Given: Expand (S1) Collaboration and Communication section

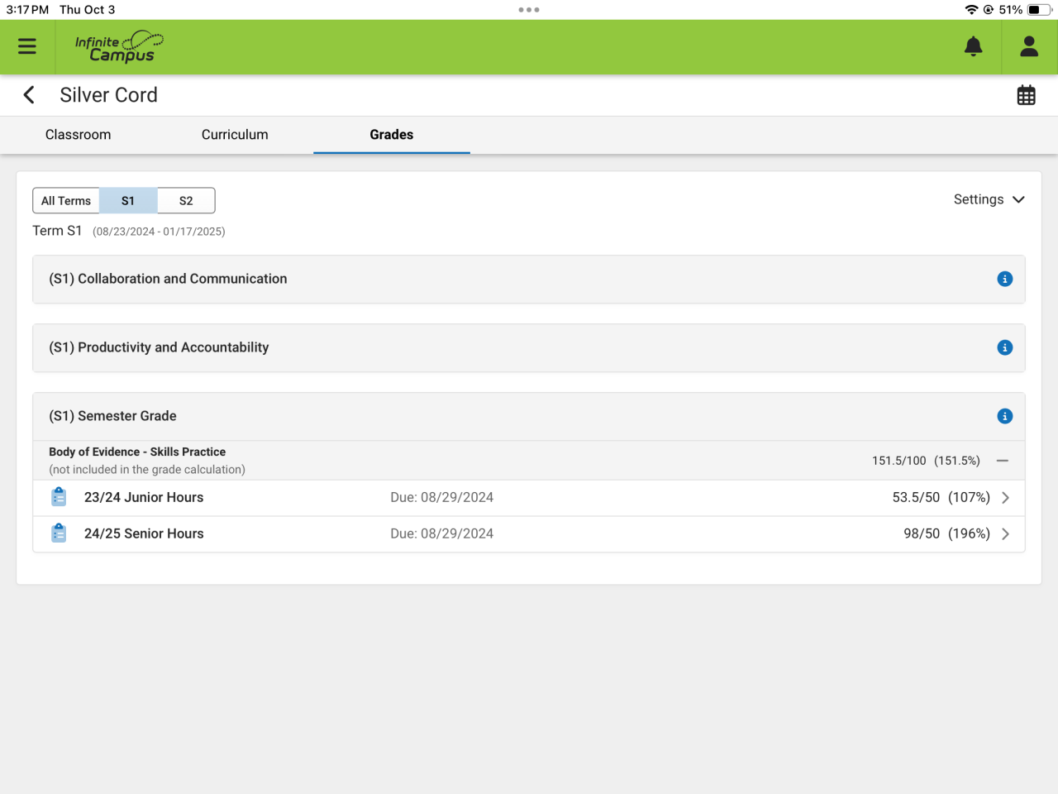Looking at the screenshot, I should pos(529,280).
